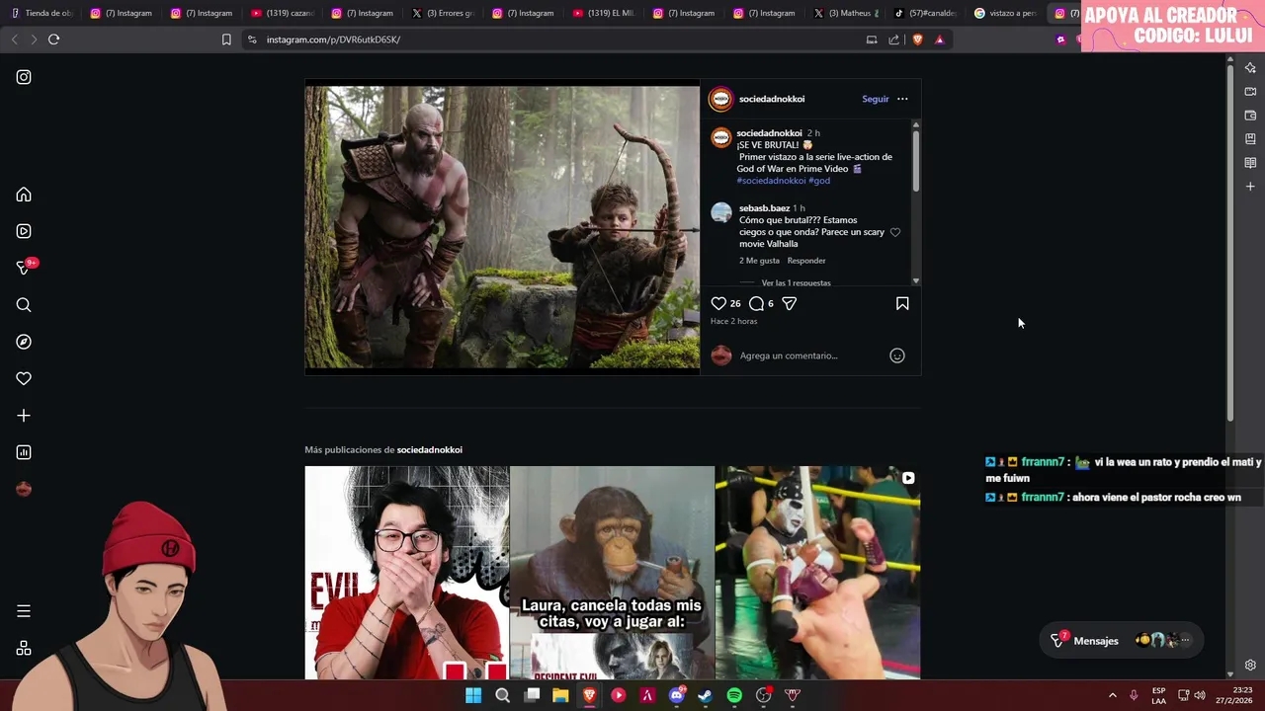
Task: Save the post with bookmark icon
Action: [x=902, y=303]
